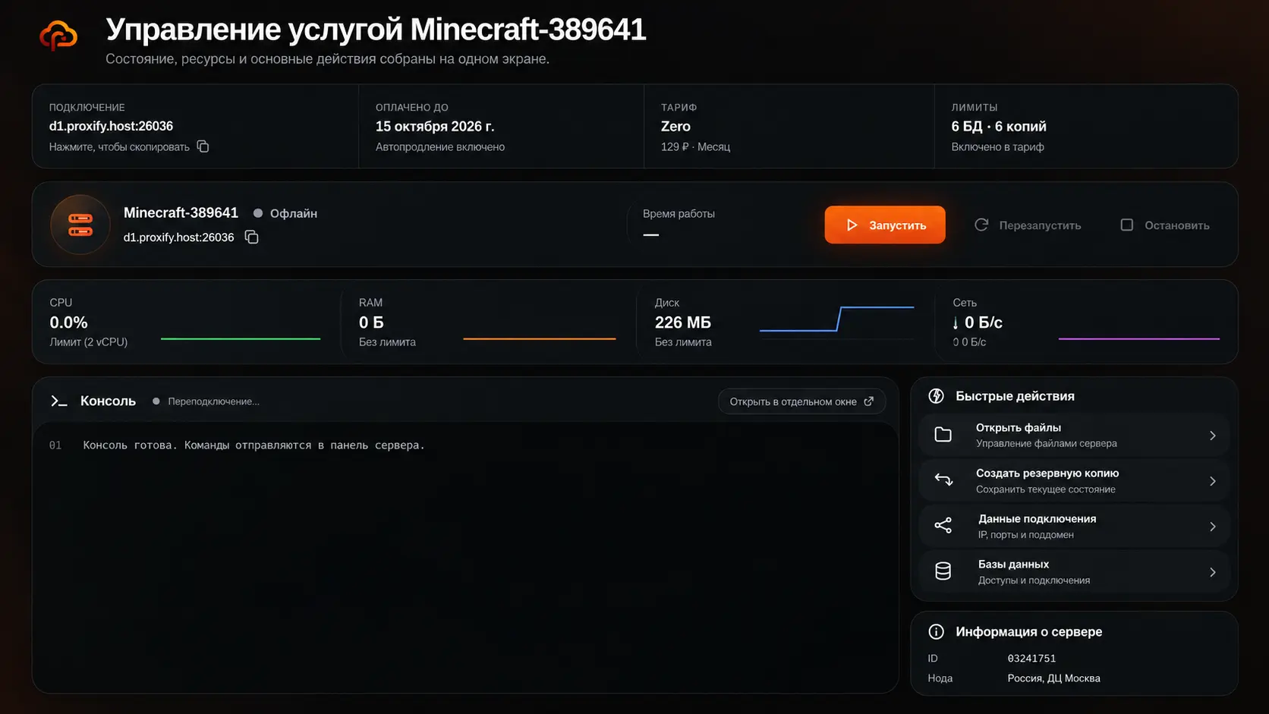Screen dimensions: 1269x714
Task: Click the play triangle in Запустить button
Action: click(852, 225)
